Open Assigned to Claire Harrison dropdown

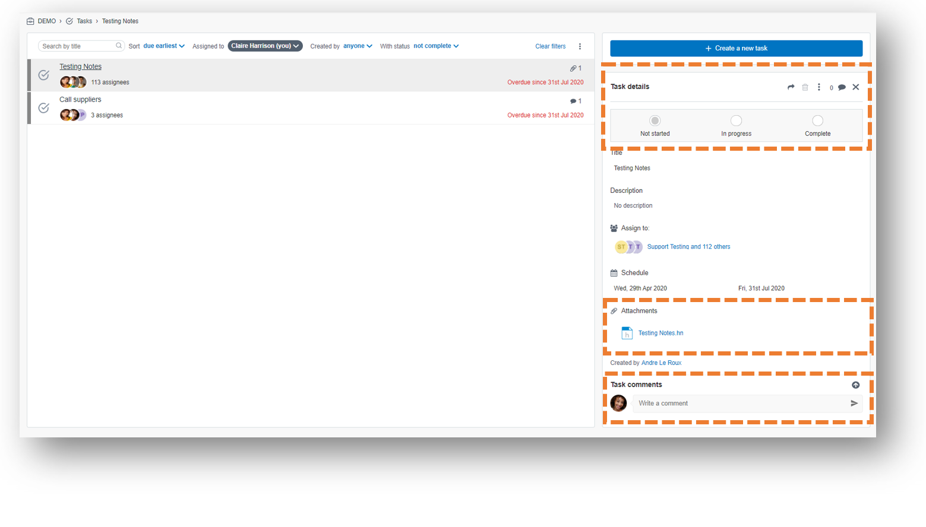click(x=265, y=46)
